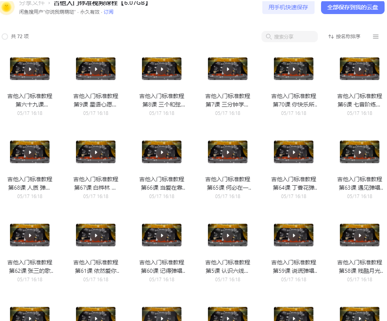Toggle the select-all circle beside 共 72 项
Image resolution: width=387 pixels, height=321 pixels.
5,37
